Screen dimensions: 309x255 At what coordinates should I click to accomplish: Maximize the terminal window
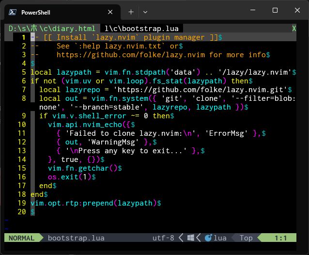(275, 11)
